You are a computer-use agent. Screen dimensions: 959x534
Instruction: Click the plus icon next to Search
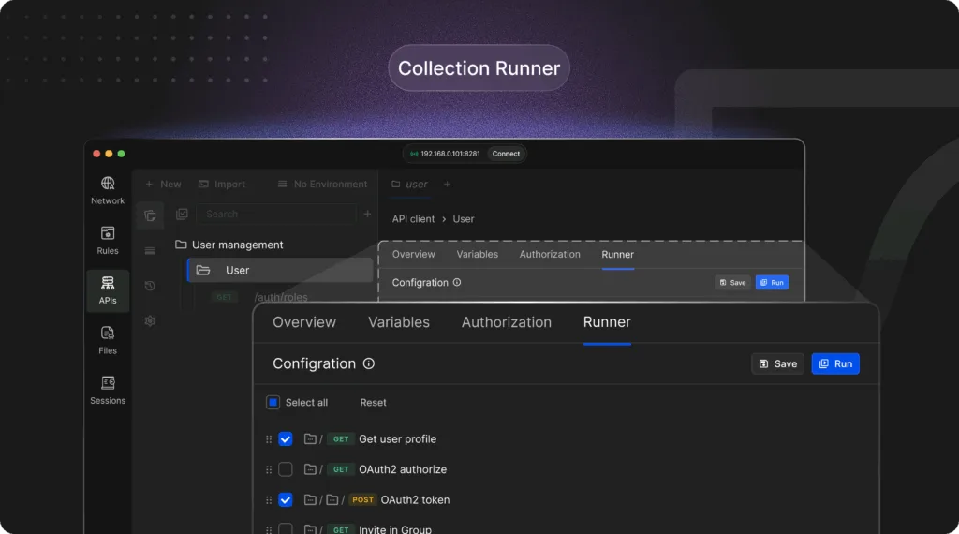[x=367, y=214]
